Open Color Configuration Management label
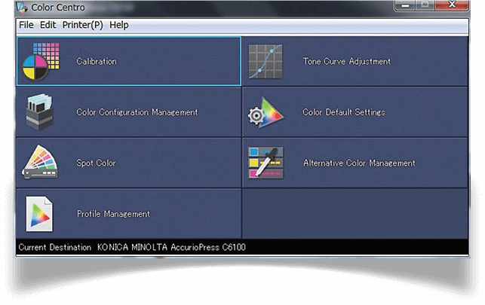The height and width of the screenshot is (305, 485). point(137,112)
